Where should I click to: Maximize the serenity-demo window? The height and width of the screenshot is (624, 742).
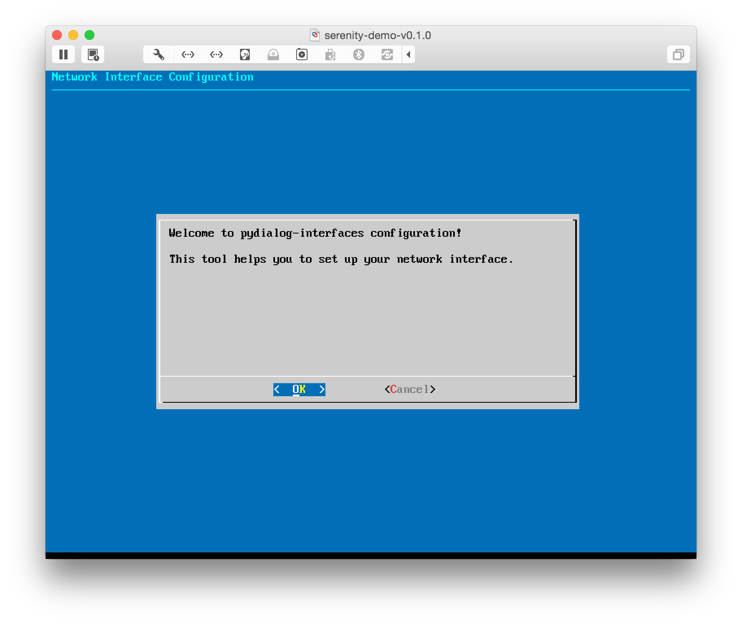pos(89,35)
